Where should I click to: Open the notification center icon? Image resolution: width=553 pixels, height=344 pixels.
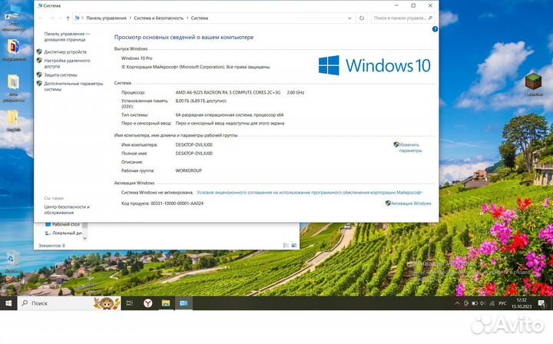coord(541,303)
